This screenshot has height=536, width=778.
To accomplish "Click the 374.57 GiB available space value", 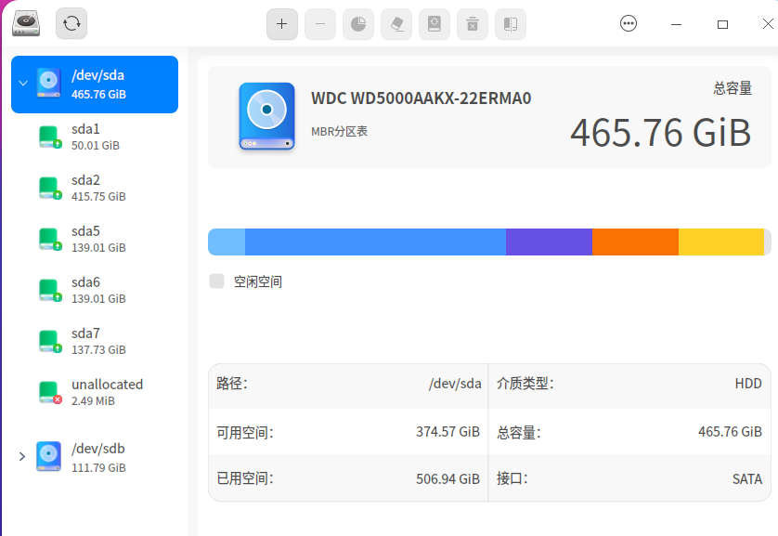I will point(448,432).
